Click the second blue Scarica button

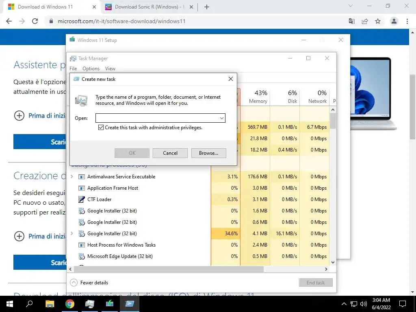(x=40, y=262)
